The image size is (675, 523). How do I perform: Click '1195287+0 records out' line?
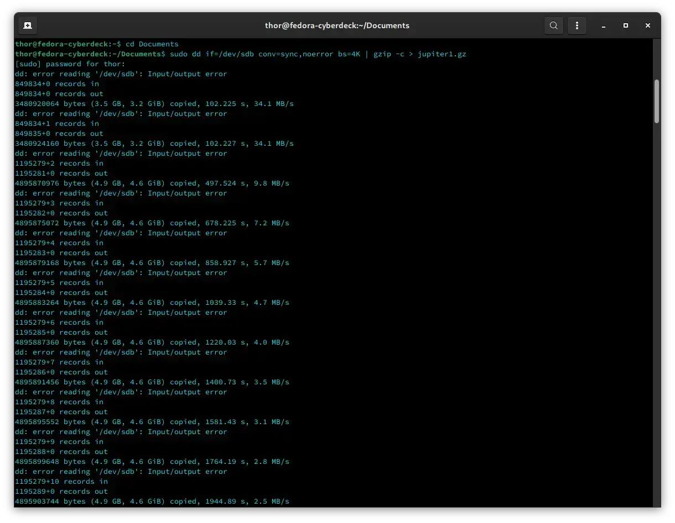coord(61,411)
